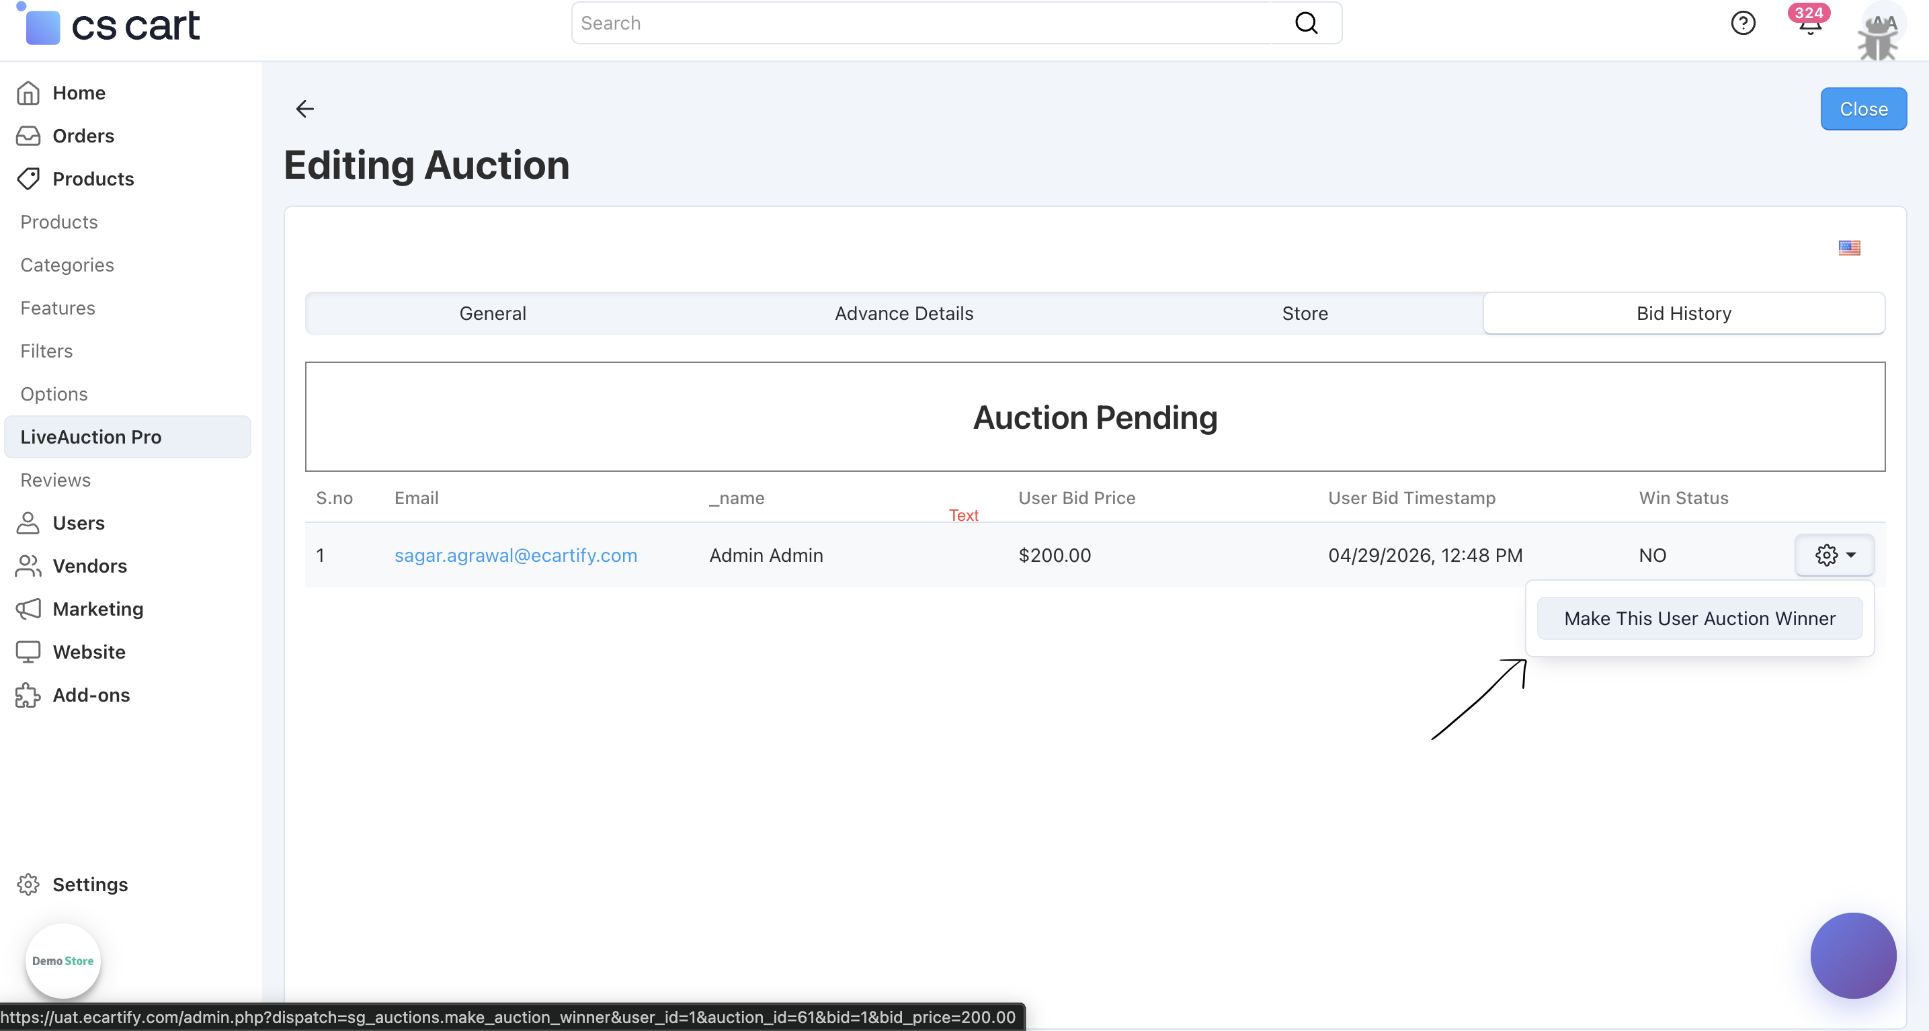Click the back arrow icon

(x=304, y=110)
